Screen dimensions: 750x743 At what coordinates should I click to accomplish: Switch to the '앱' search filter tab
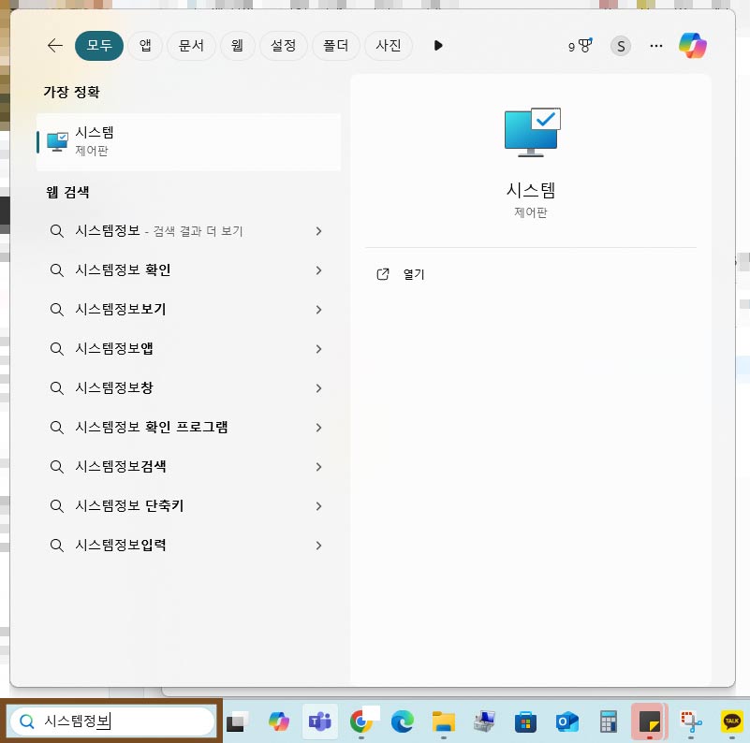[145, 45]
